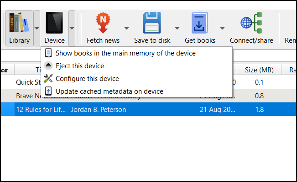This screenshot has width=297, height=182.
Task: Choose Update cached metadata on device
Action: tap(109, 91)
